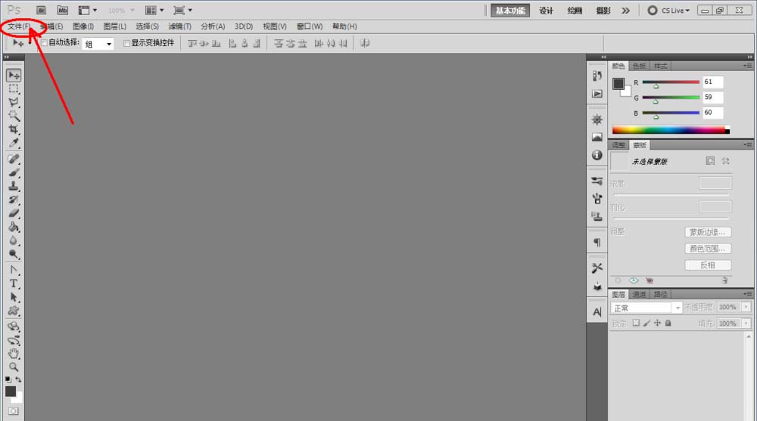The height and width of the screenshot is (421, 757).
Task: Switch to the 设计 workspace
Action: [546, 11]
